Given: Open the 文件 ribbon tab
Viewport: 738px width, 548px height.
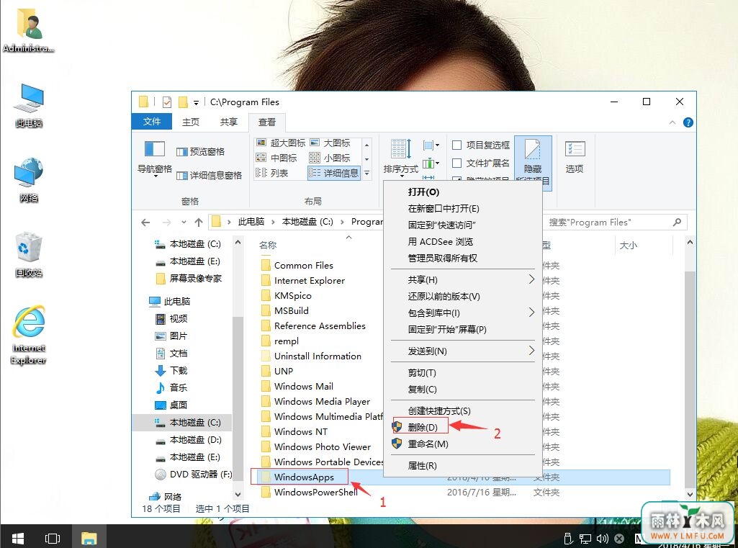Looking at the screenshot, I should pos(151,122).
